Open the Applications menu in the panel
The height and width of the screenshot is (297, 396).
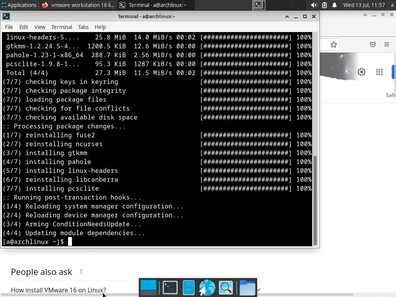(19, 5)
